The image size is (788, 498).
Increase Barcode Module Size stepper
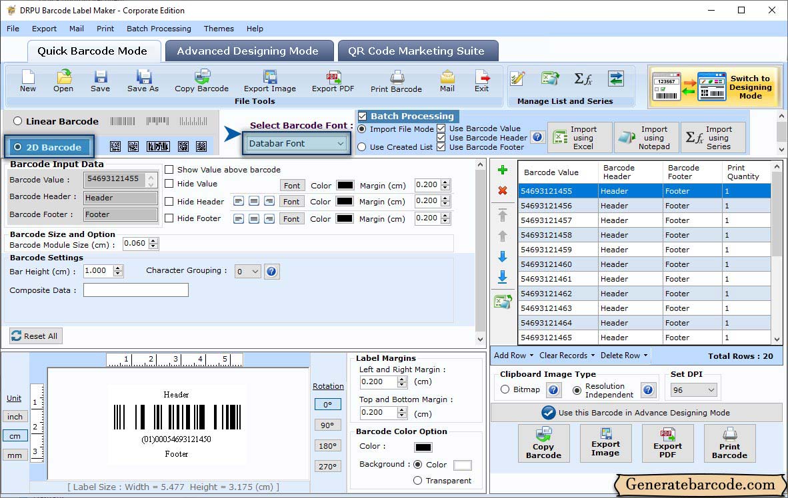(x=153, y=241)
